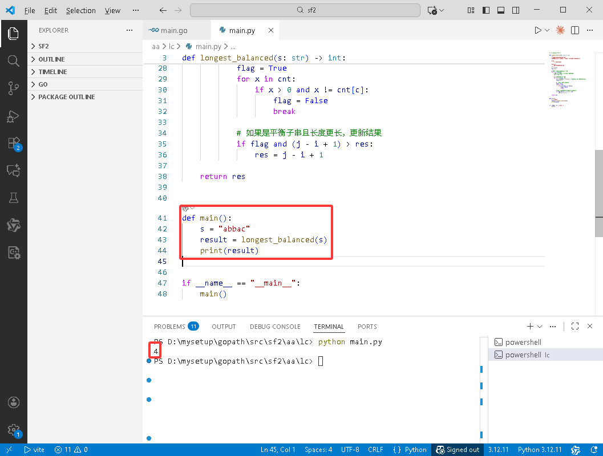Expand the TIMELINE section
Screen dimensions: 603x456
[x=85, y=72]
